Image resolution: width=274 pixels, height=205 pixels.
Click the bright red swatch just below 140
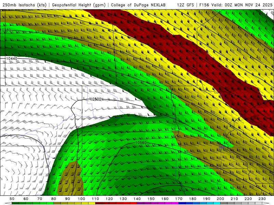[134, 203]
